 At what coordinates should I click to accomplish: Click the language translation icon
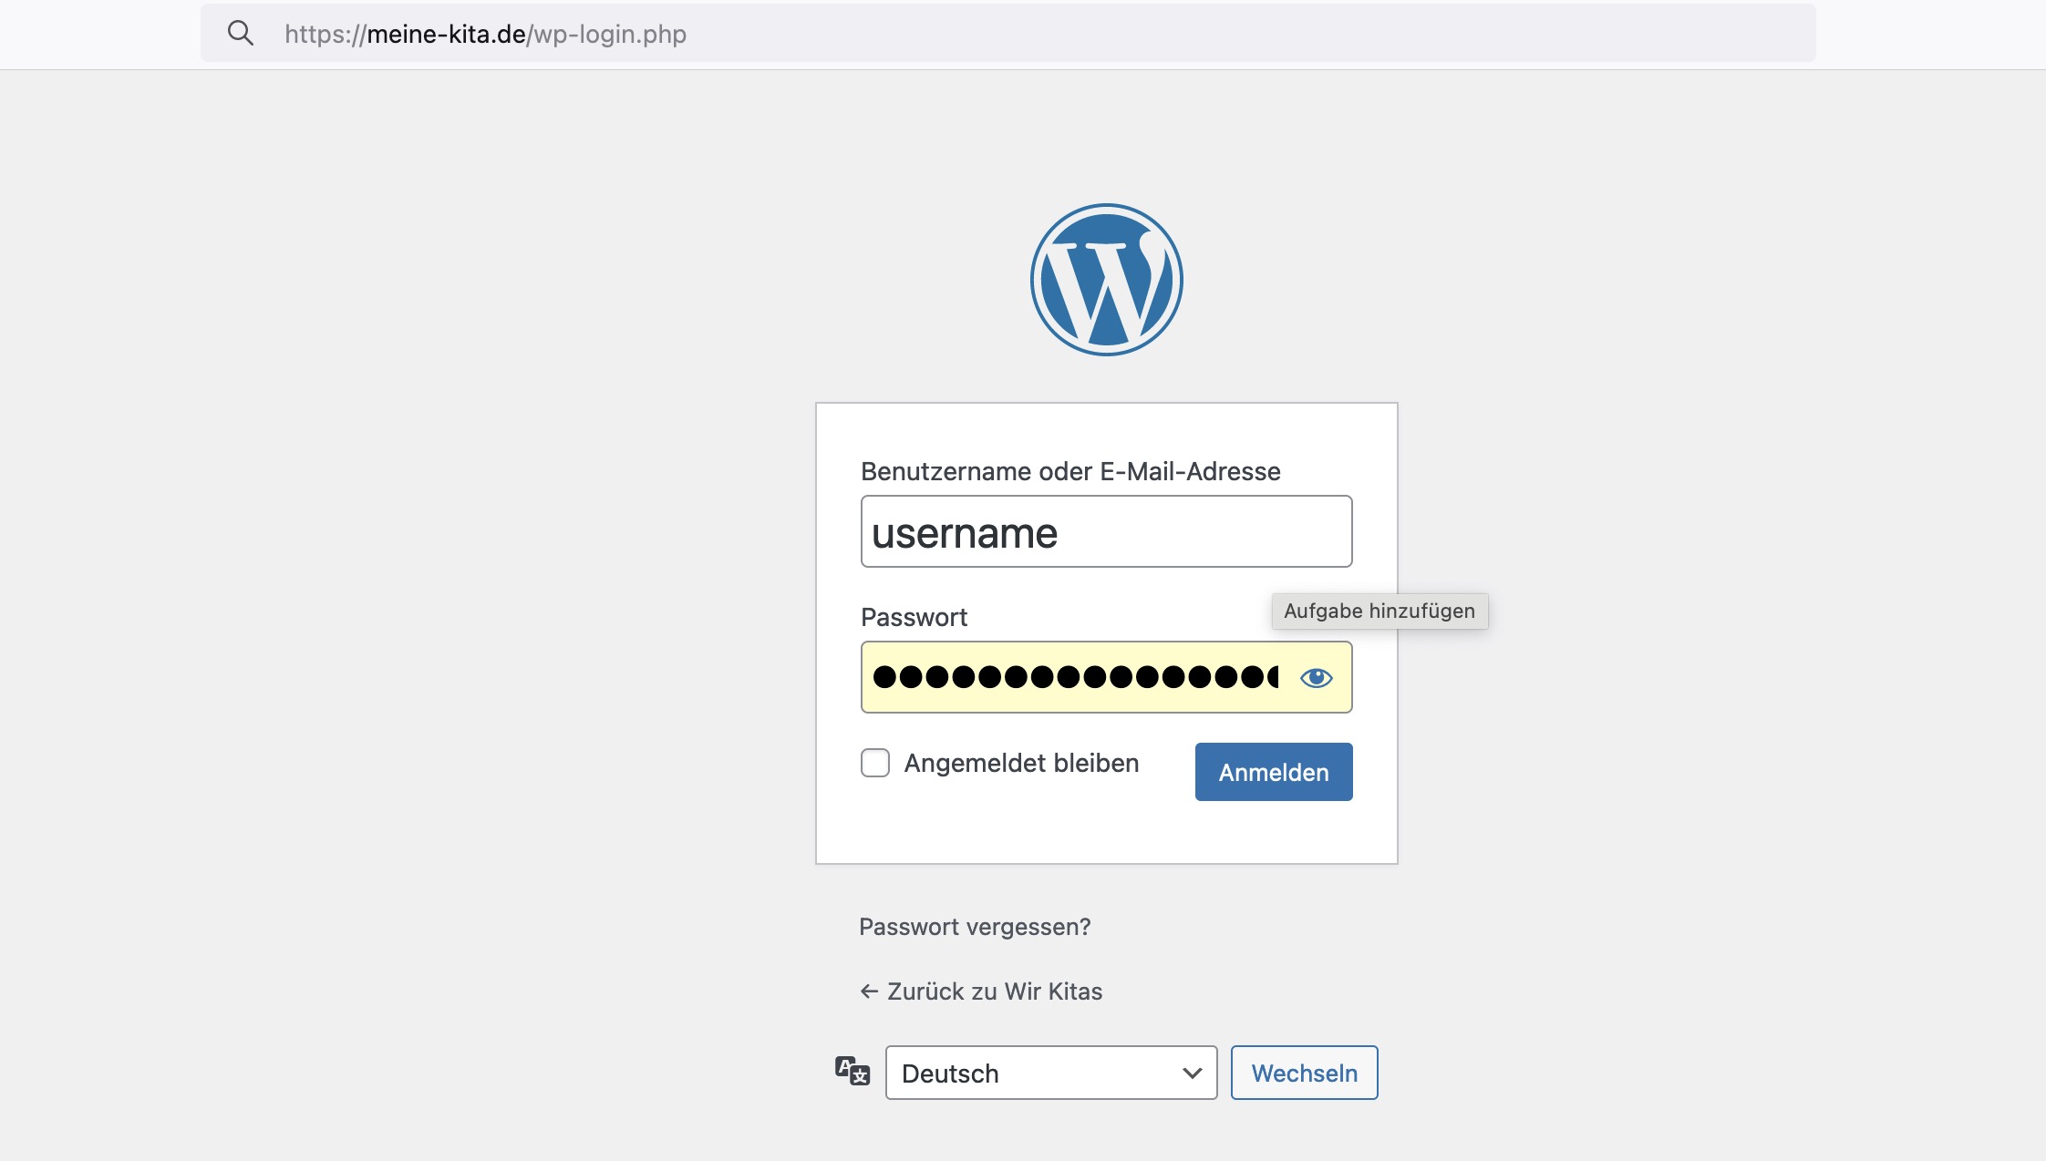pos(852,1071)
